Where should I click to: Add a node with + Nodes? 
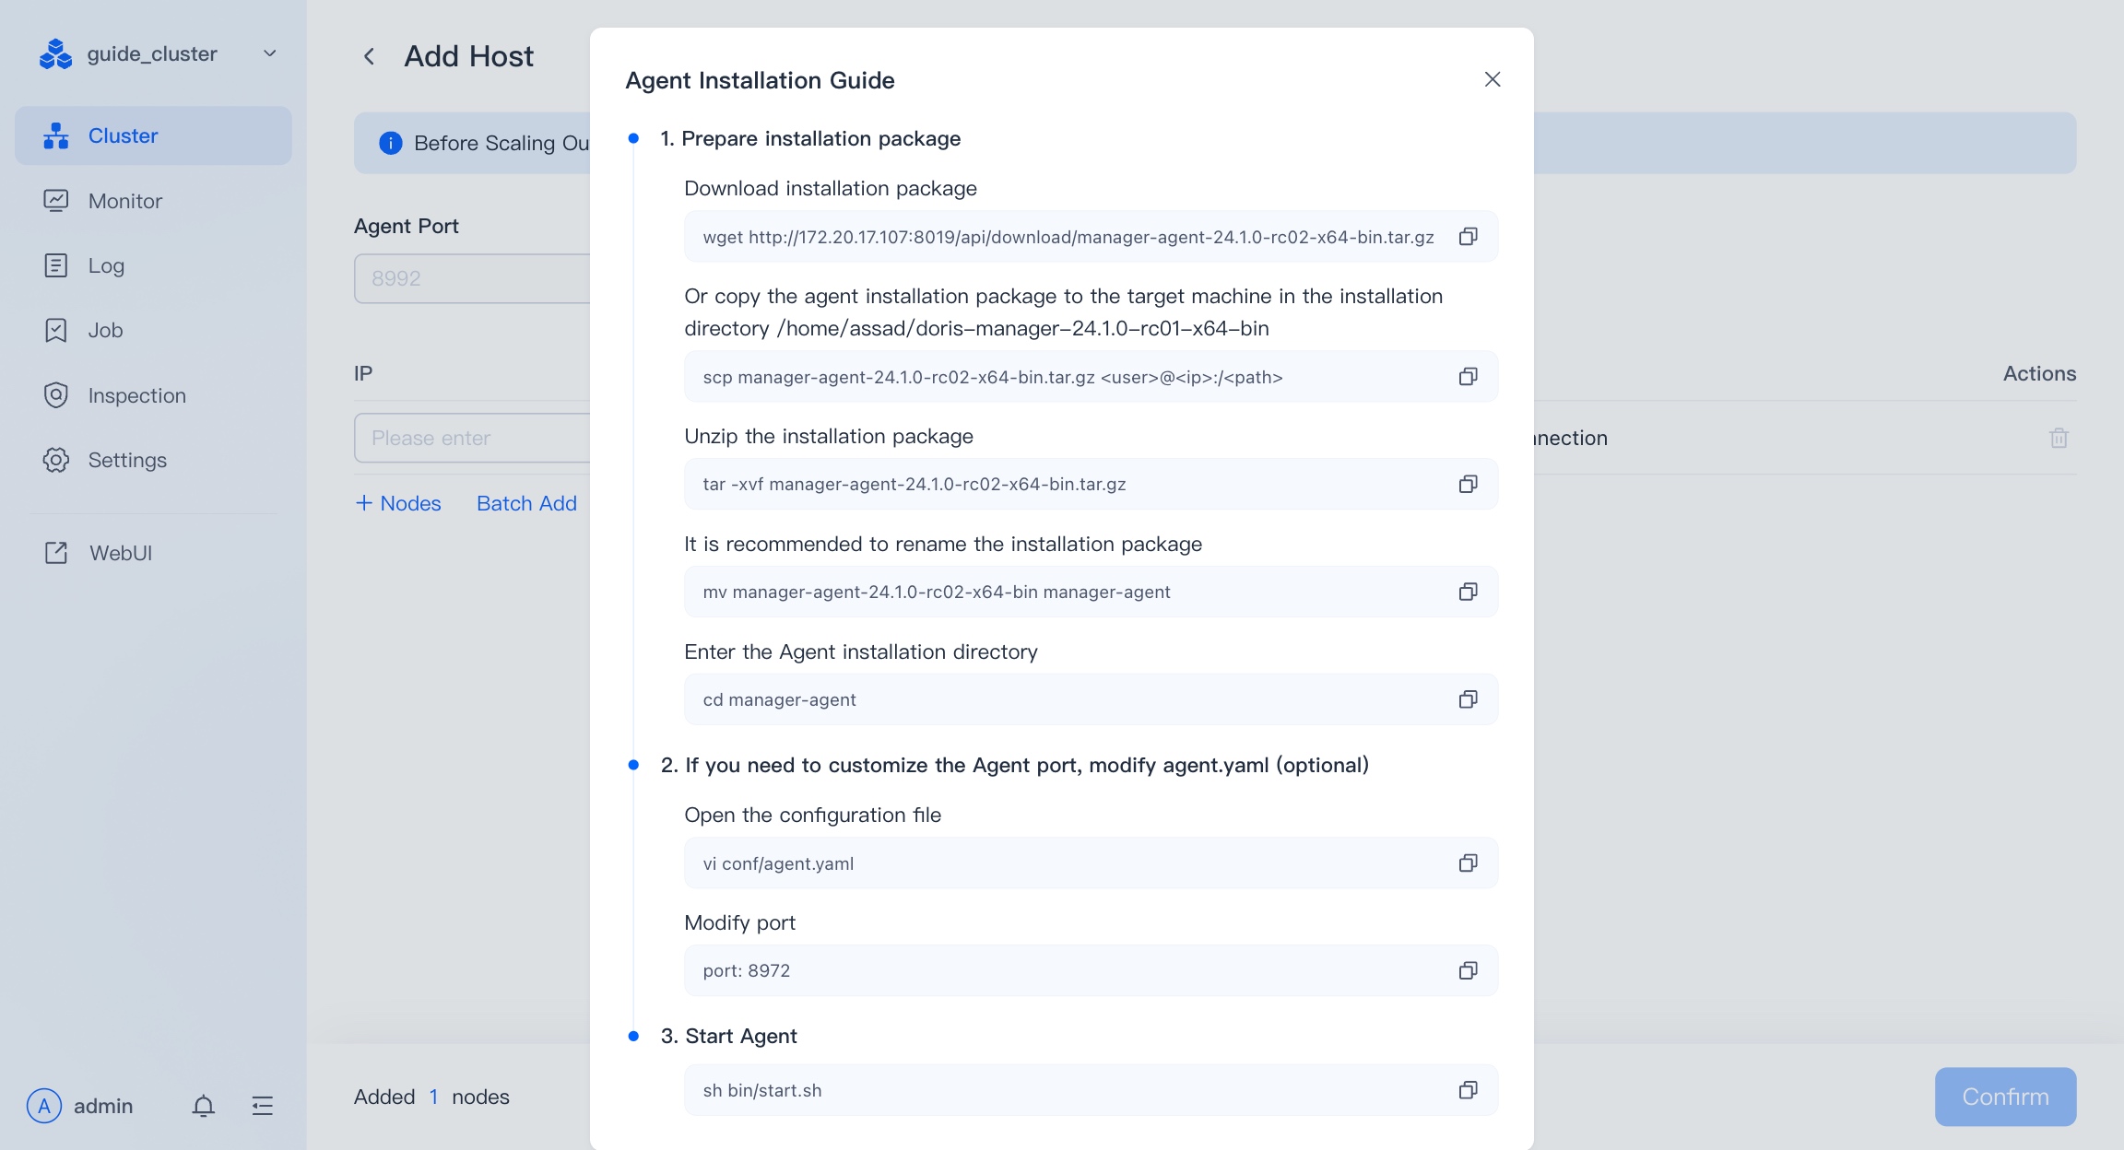coord(398,503)
